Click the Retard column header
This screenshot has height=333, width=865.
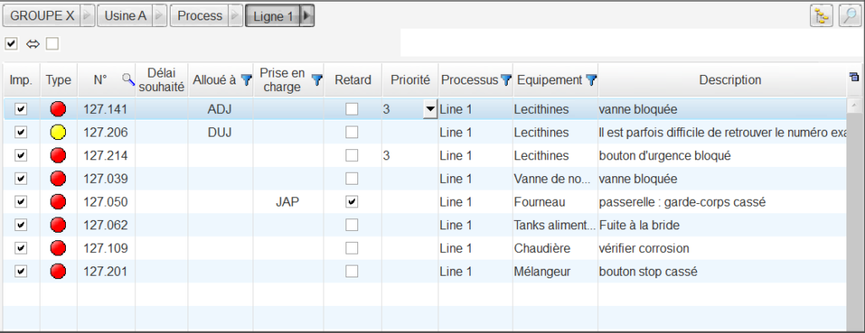[352, 80]
